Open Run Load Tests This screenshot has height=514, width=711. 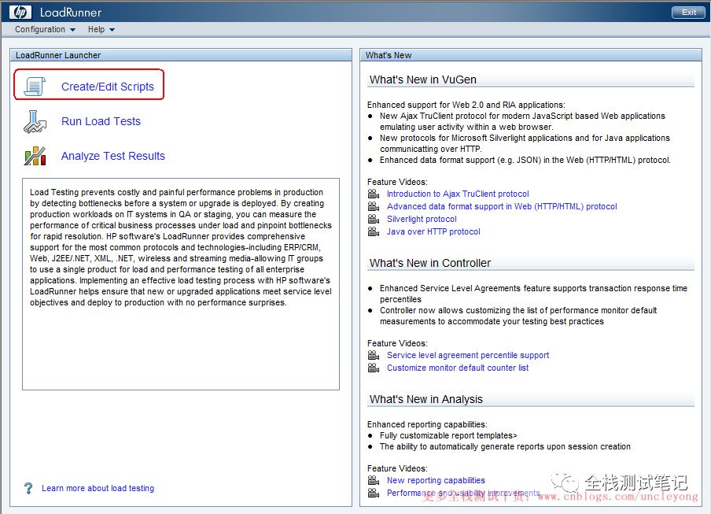pyautogui.click(x=101, y=121)
